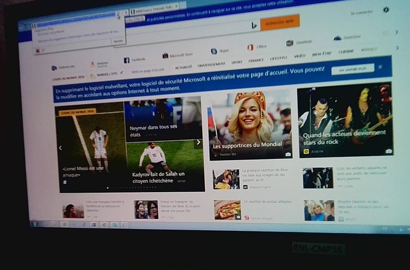Open the Office shortcut icon
The width and height of the screenshot is (410, 270).
pos(250,47)
